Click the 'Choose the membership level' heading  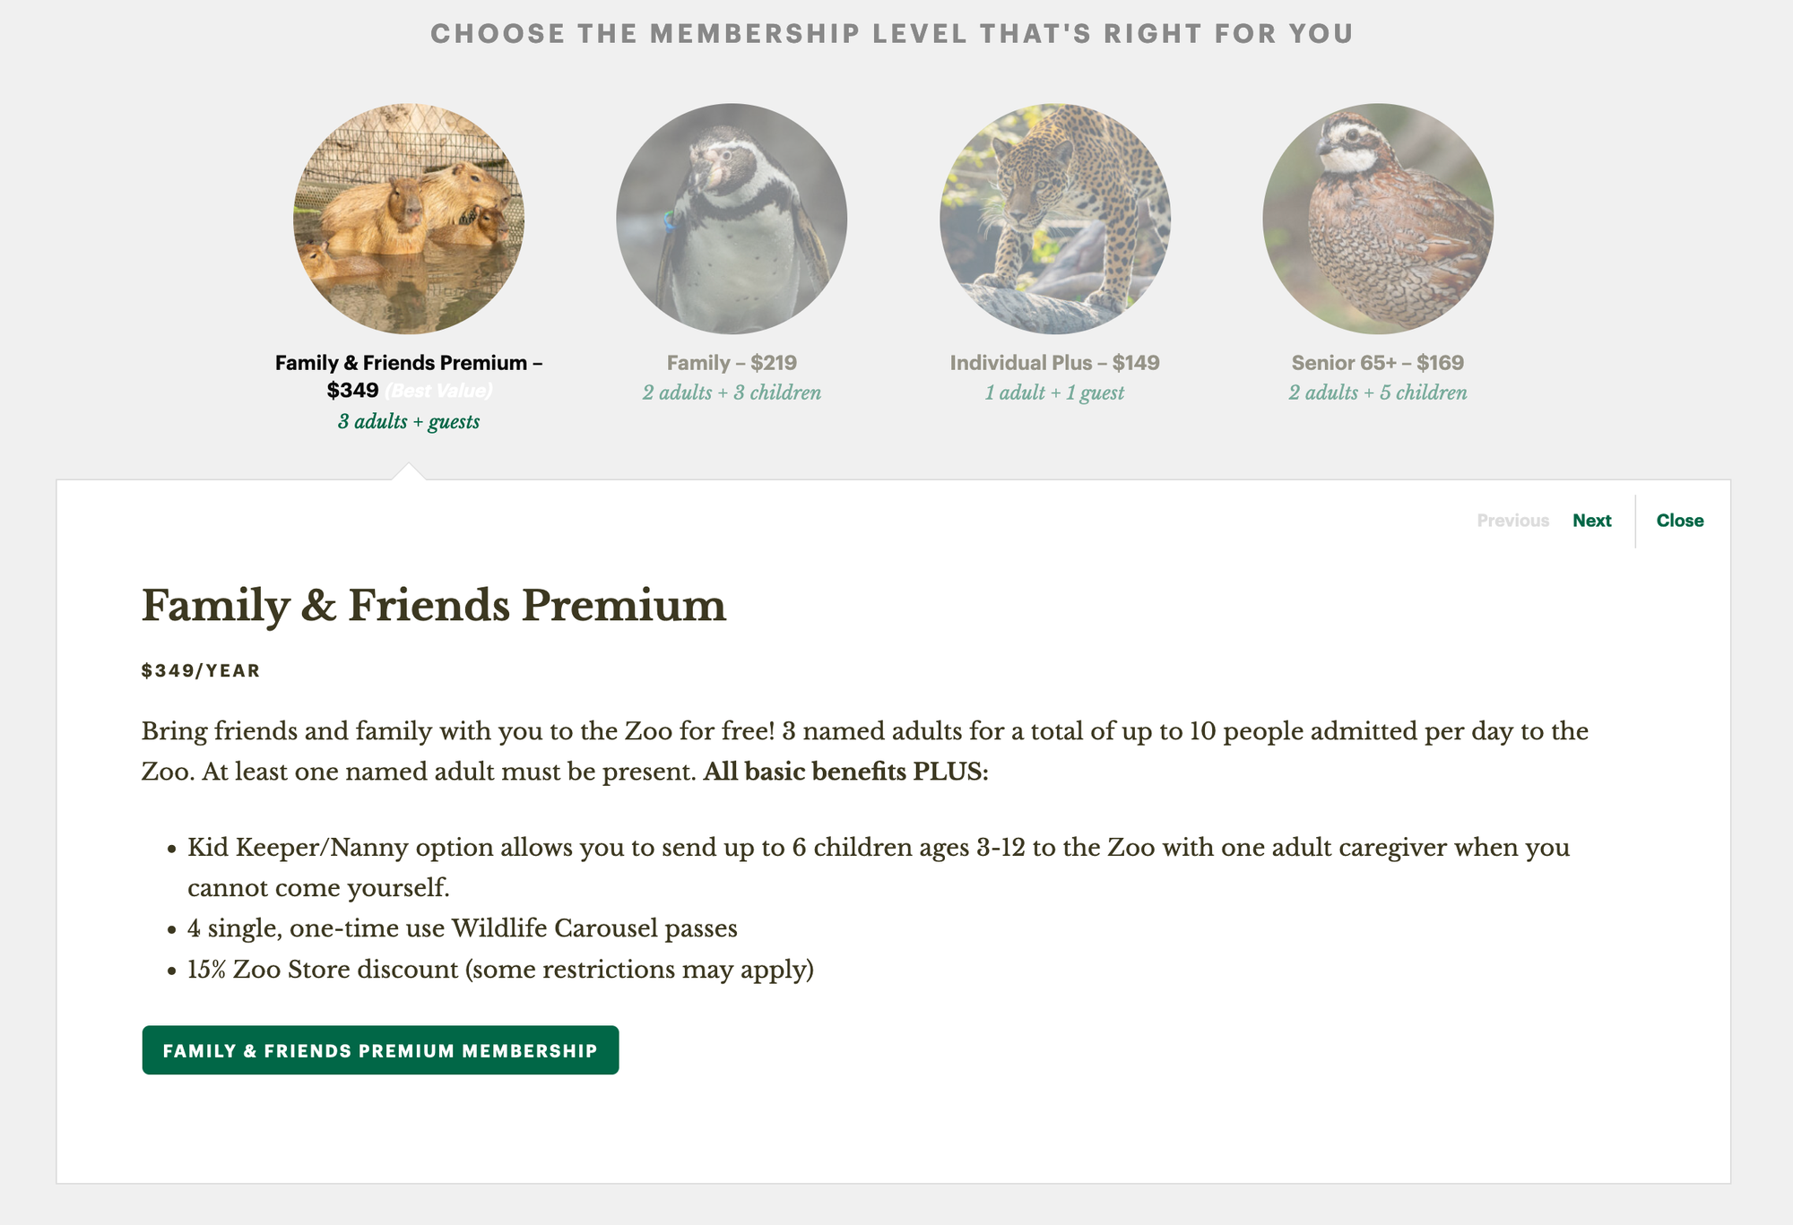892,34
